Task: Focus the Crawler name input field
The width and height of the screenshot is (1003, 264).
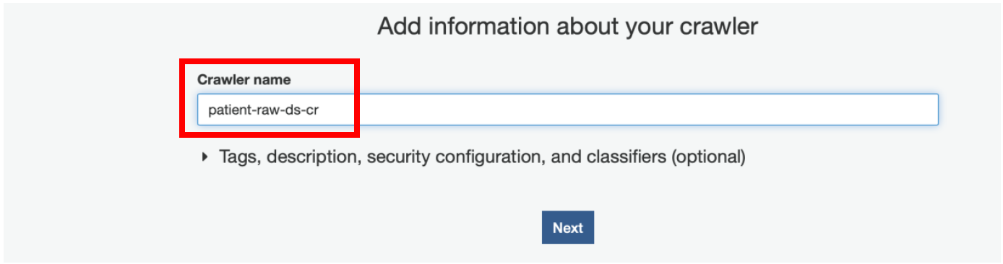Action: [x=568, y=110]
